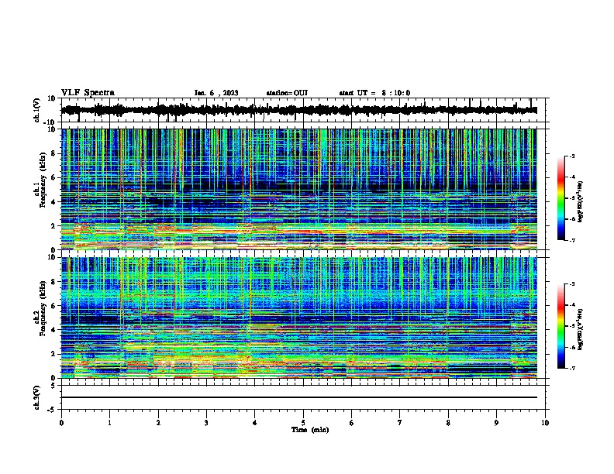Screen dimensions: 614x474
Task: Click the "-7" label on ch.1 color bar
Action: 572,240
